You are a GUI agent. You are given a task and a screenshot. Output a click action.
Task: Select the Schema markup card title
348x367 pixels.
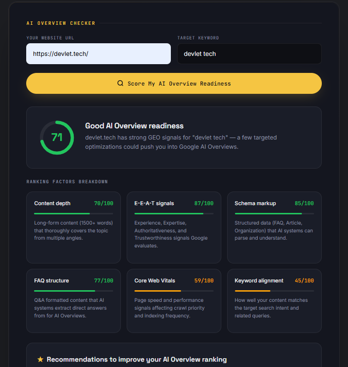click(x=255, y=203)
